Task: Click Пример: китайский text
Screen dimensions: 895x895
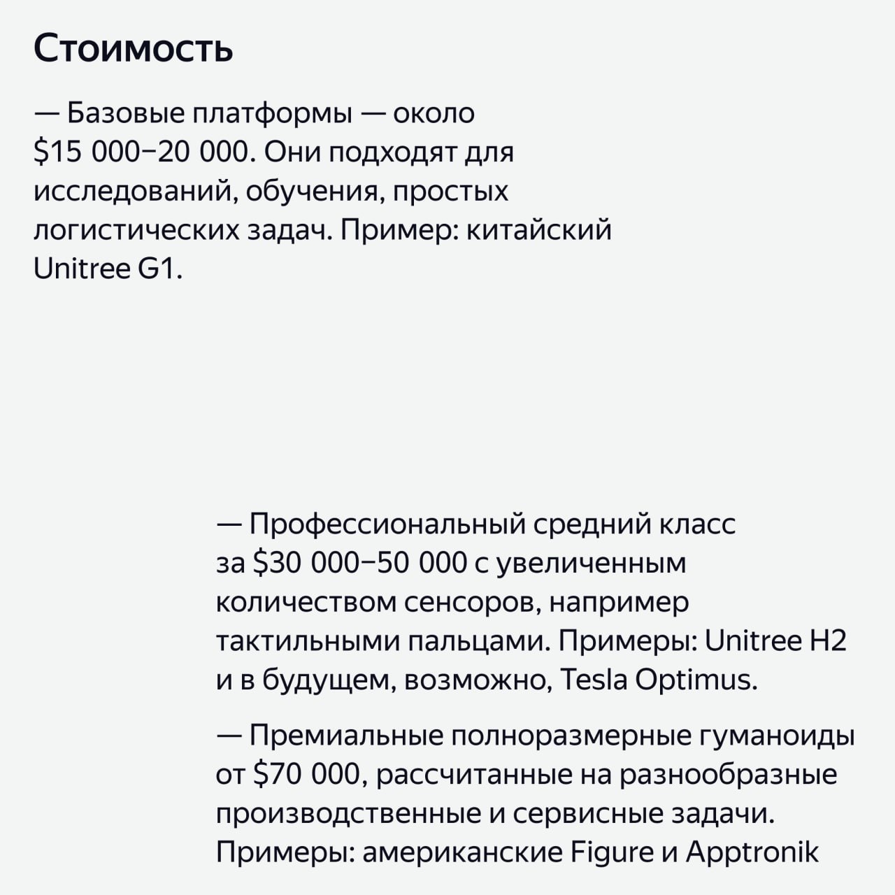Action: pyautogui.click(x=475, y=231)
